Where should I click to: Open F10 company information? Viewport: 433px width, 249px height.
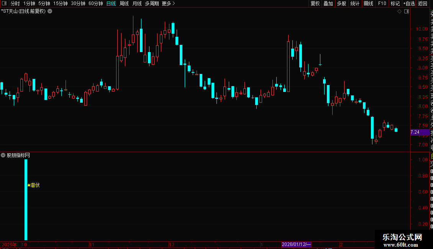coord(382,3)
